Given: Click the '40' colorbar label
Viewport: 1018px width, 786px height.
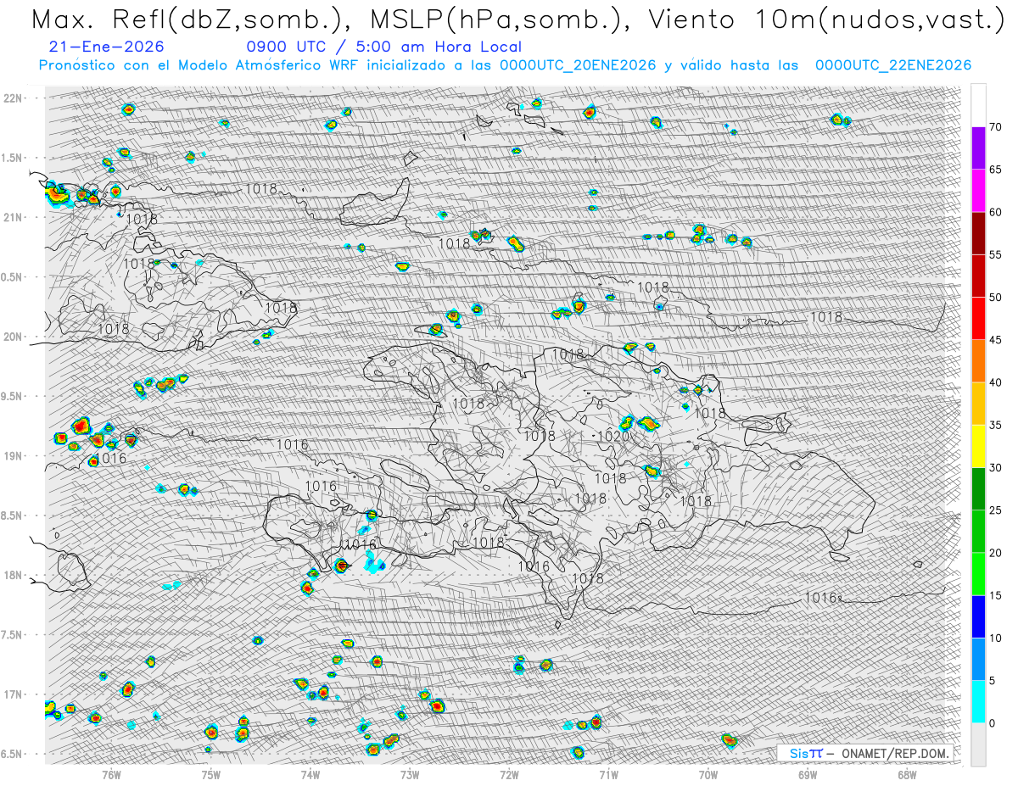Looking at the screenshot, I should pos(995,382).
